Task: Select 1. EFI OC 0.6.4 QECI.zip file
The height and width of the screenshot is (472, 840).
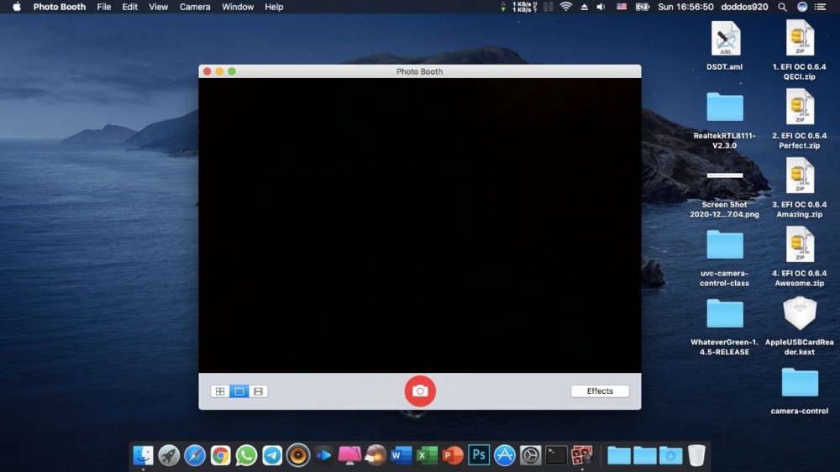Action: (x=800, y=50)
